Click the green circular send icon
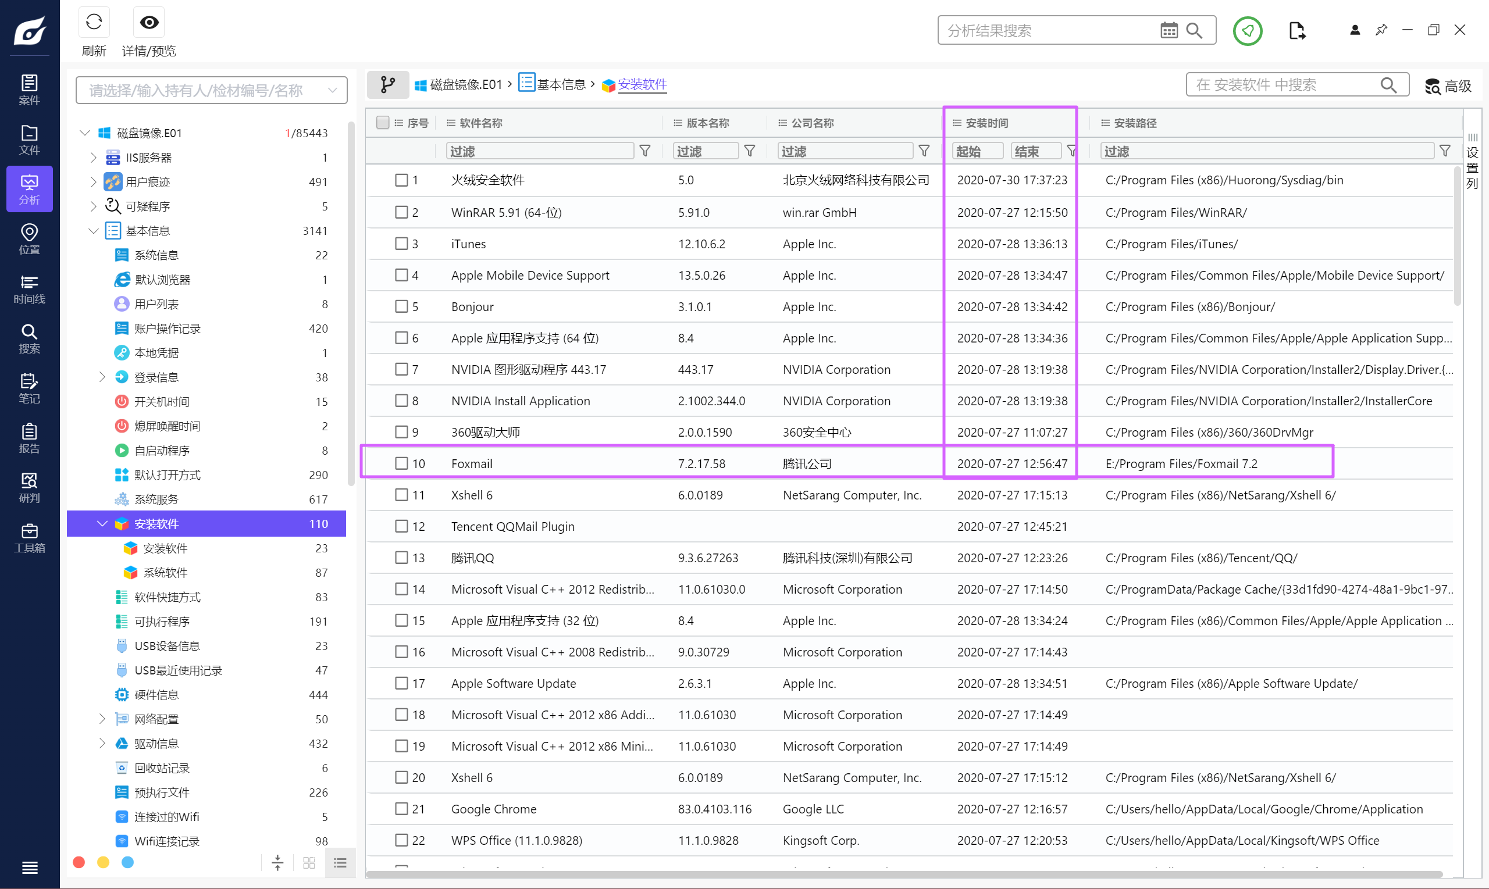 click(1248, 30)
